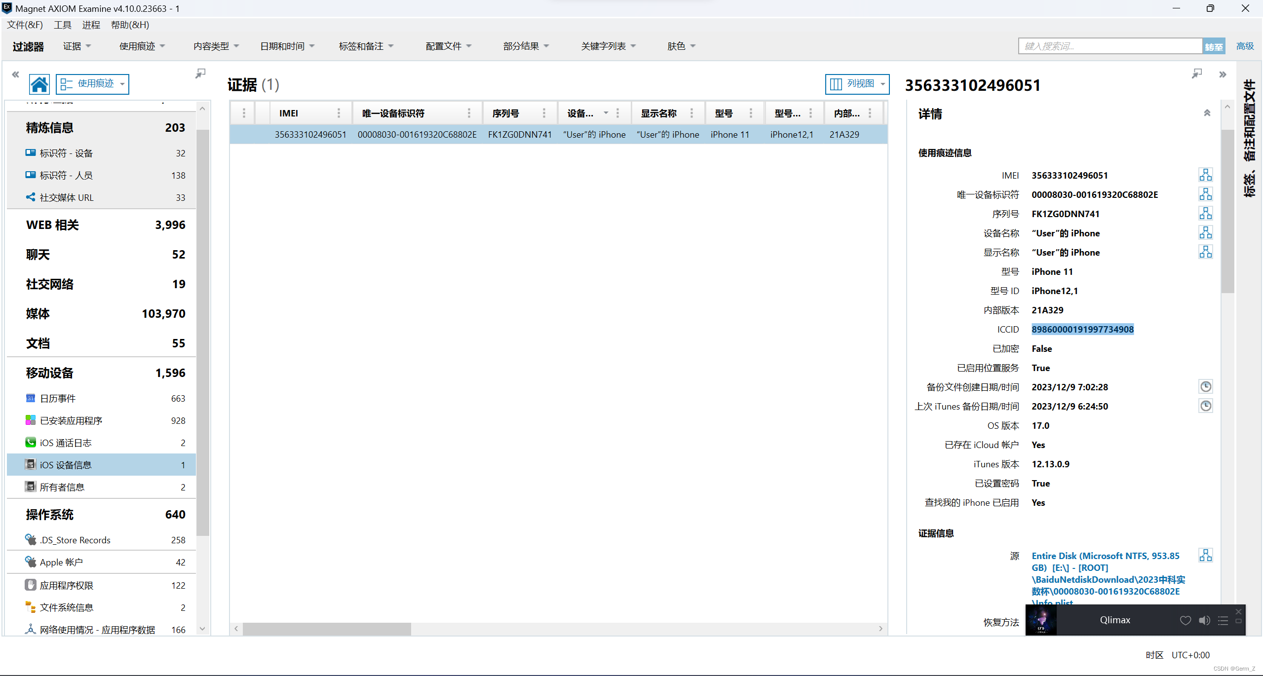Expand the 日期和时间 filter dropdown
The image size is (1263, 676).
point(287,46)
